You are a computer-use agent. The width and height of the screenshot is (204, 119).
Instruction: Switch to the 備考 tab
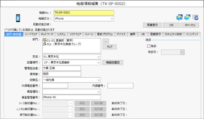[133, 34]
